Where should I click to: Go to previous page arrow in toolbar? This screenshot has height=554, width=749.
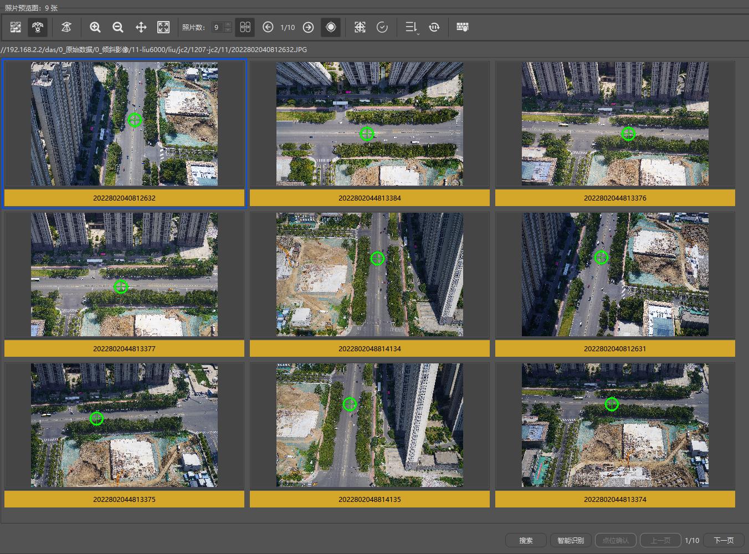[x=268, y=27]
